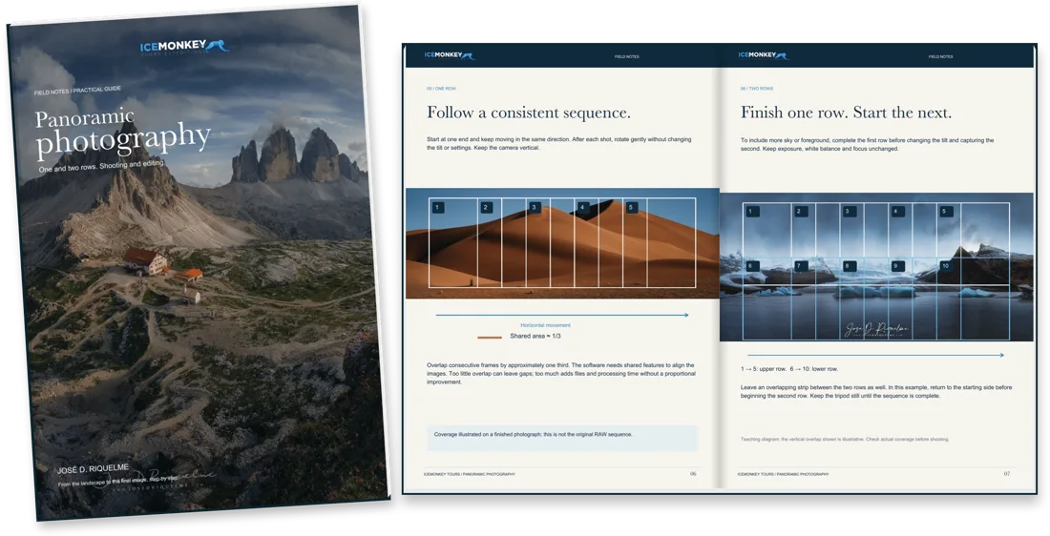Select frame badge 2 on the dune panorama
The image size is (1050, 536).
tap(486, 208)
